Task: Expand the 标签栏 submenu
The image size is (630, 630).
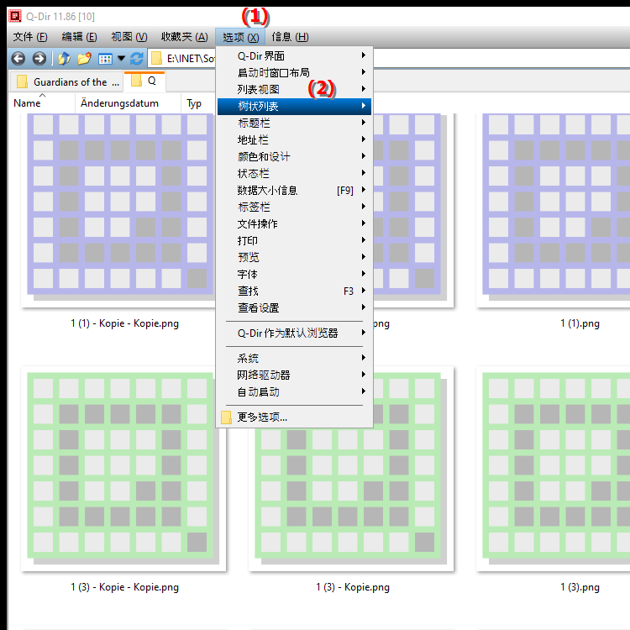Action: coord(294,207)
